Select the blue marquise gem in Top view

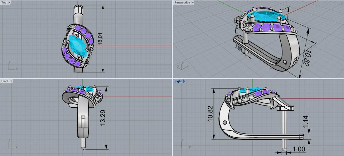click(x=76, y=46)
